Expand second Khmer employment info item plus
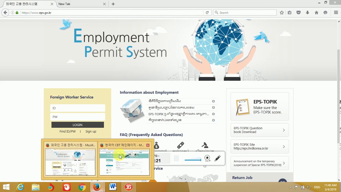 [x=213, y=107]
